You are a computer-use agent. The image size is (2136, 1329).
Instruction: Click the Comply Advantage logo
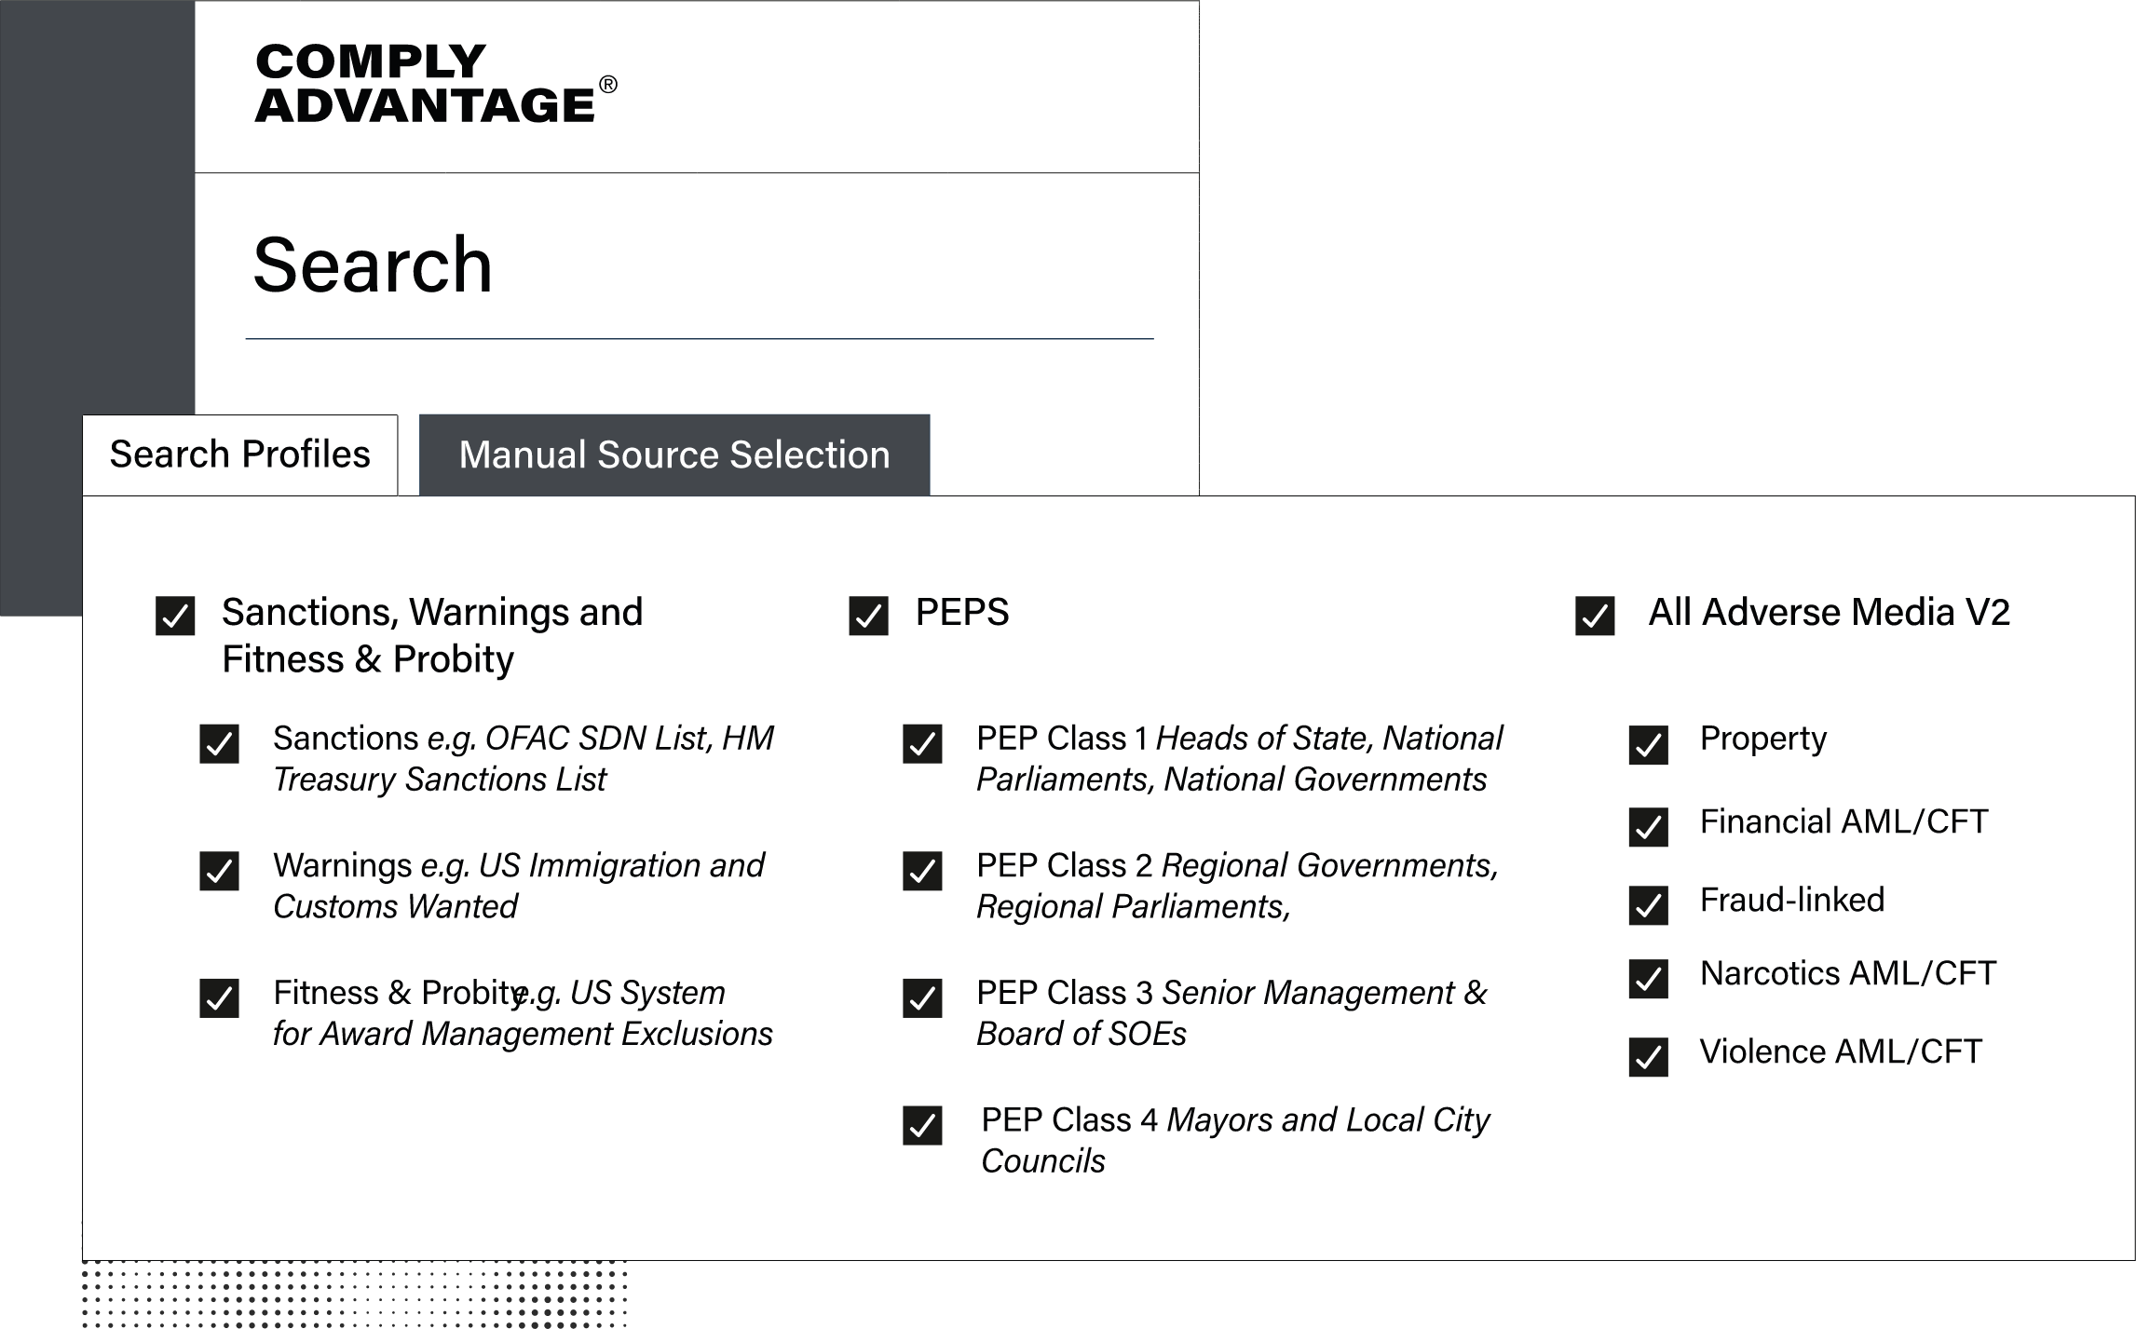pos(436,84)
